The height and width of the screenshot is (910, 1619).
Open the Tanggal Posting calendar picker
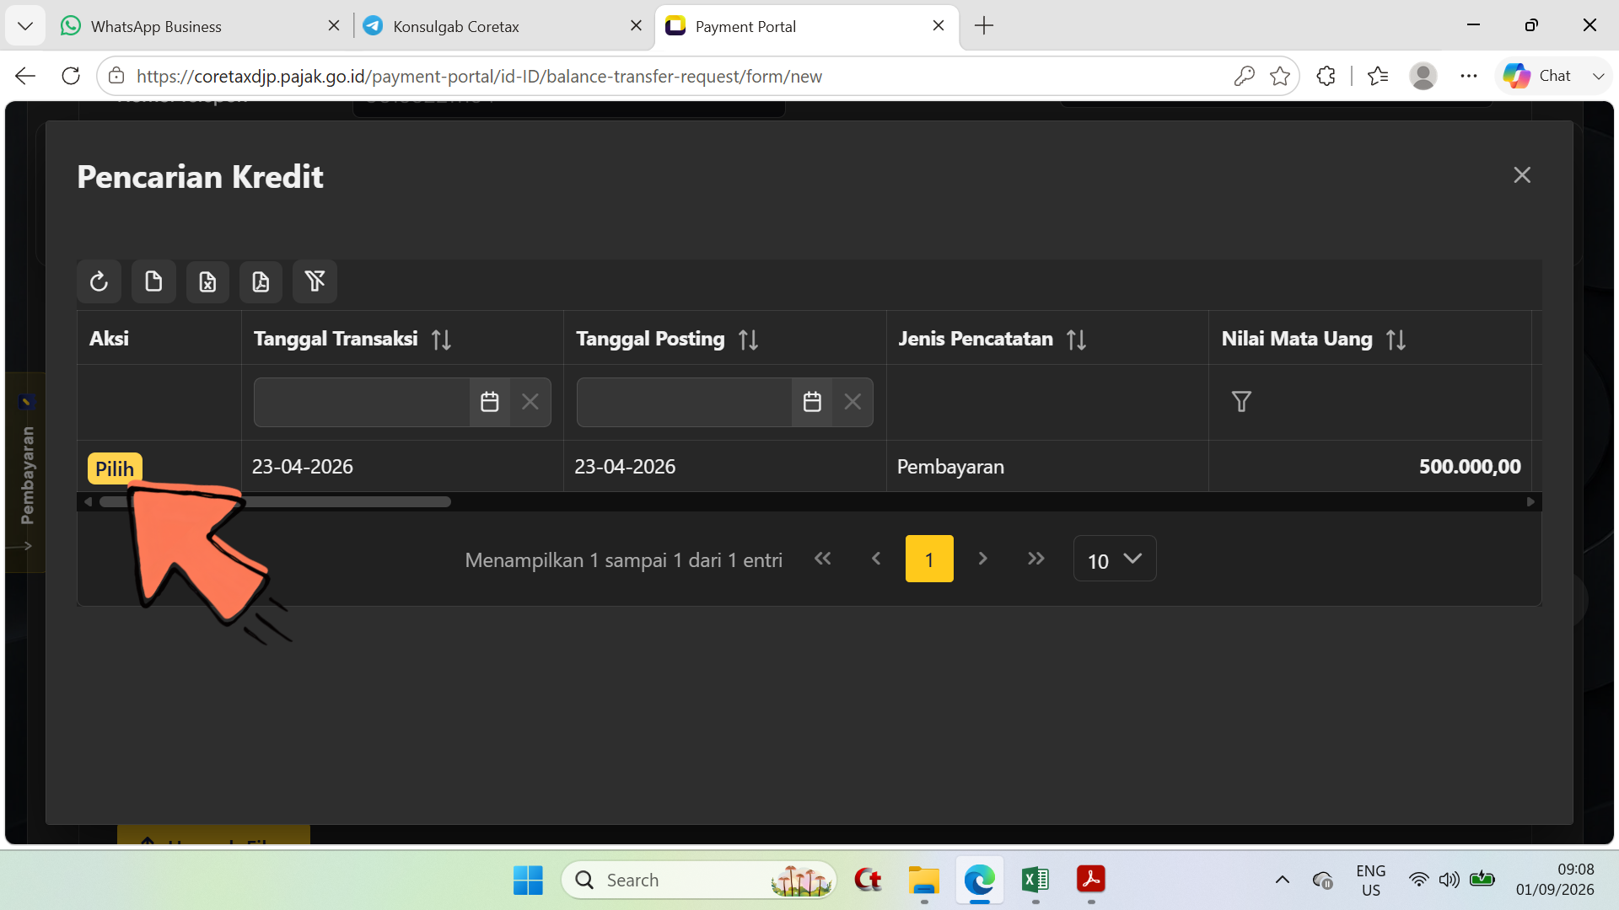pos(812,402)
